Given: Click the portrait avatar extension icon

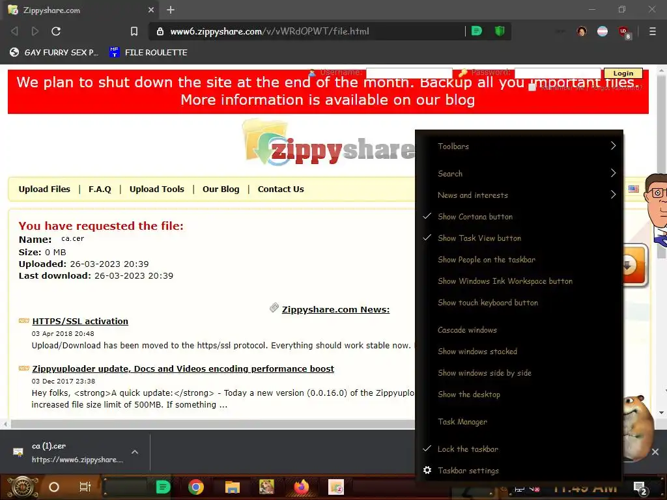Looking at the screenshot, I should coord(582,31).
